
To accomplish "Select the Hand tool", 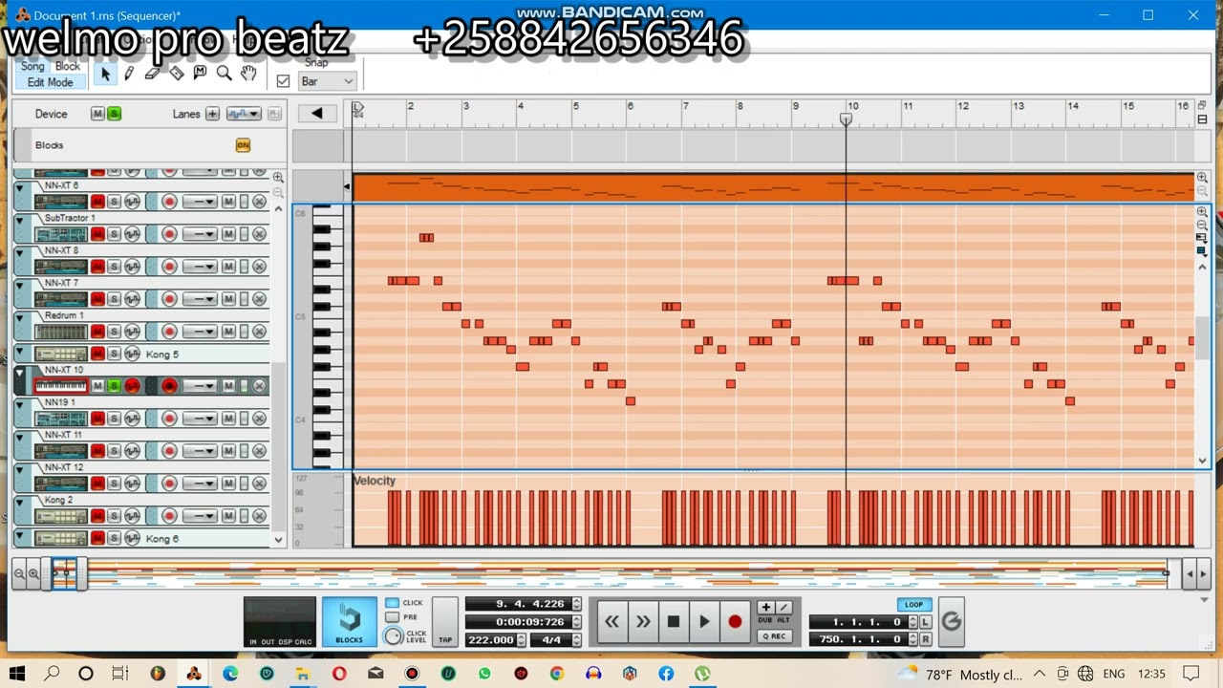I will coord(248,74).
